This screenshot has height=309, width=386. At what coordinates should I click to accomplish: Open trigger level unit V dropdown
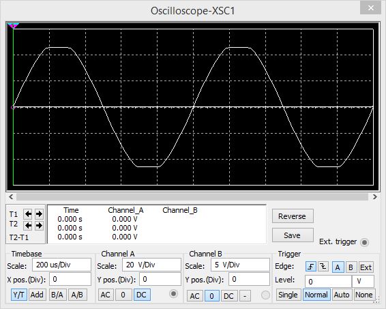click(x=363, y=281)
